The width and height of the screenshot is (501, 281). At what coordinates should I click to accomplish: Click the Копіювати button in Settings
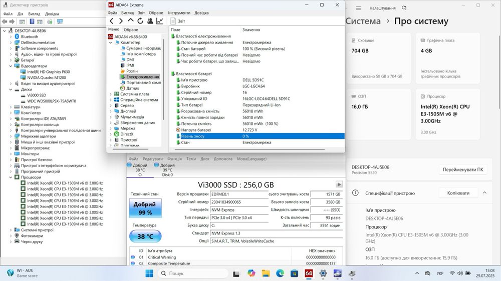point(458,193)
